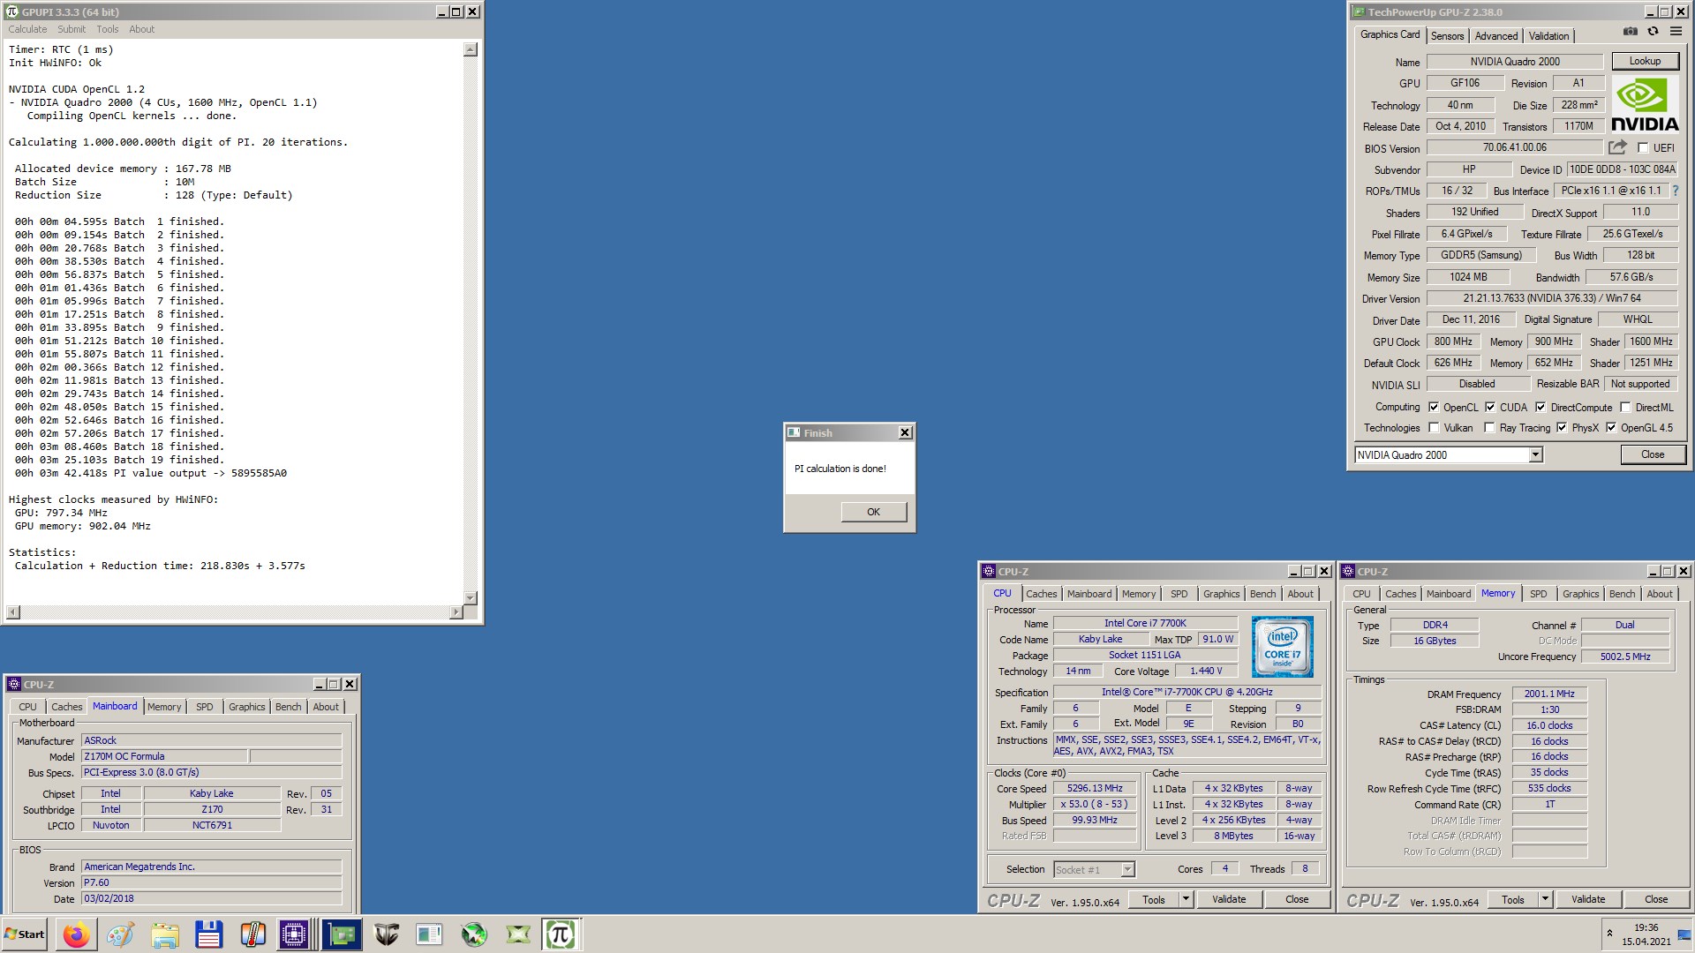1695x953 pixels.
Task: Open SPD tab in CPU-Z Memory window
Action: tap(1538, 594)
